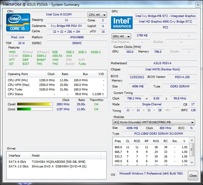Select the CPU HFM (Max) row
The image size is (203, 185).
56,85
